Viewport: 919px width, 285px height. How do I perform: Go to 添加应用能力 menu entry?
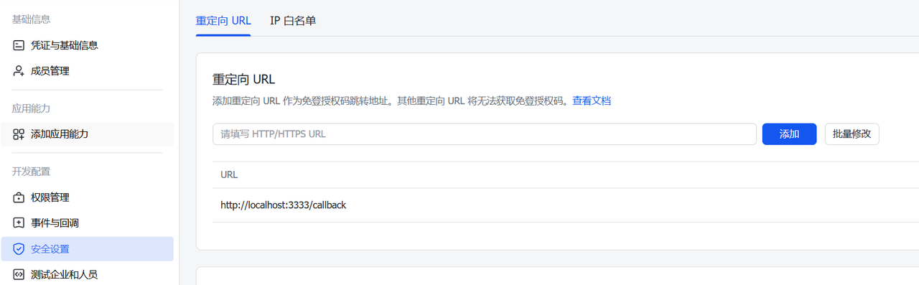87,134
